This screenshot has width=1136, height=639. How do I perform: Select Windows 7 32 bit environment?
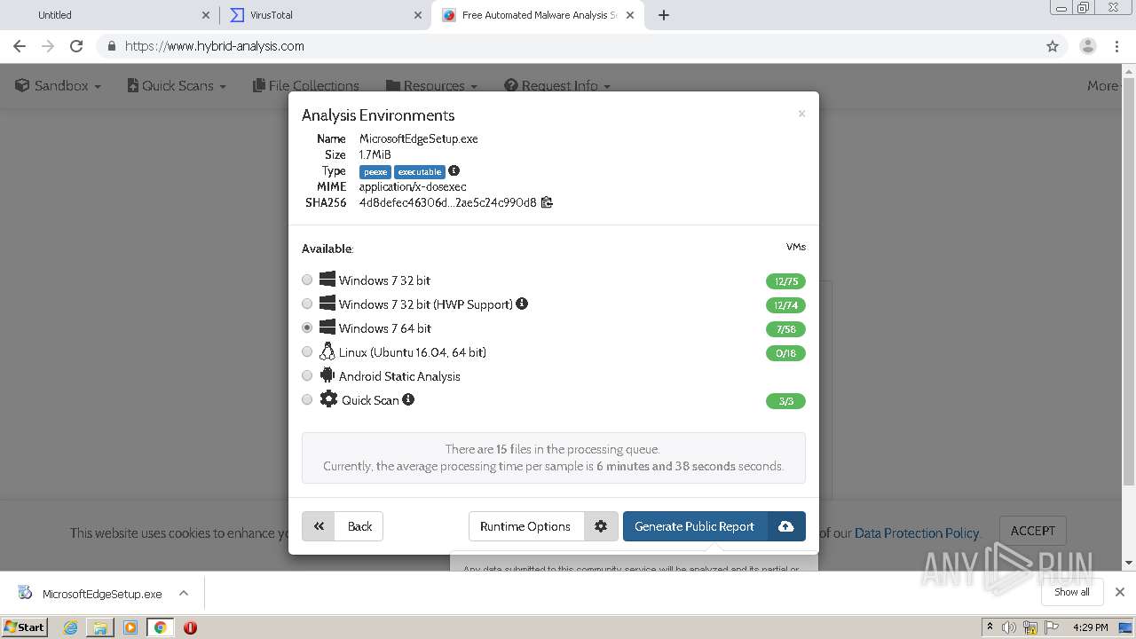(307, 280)
